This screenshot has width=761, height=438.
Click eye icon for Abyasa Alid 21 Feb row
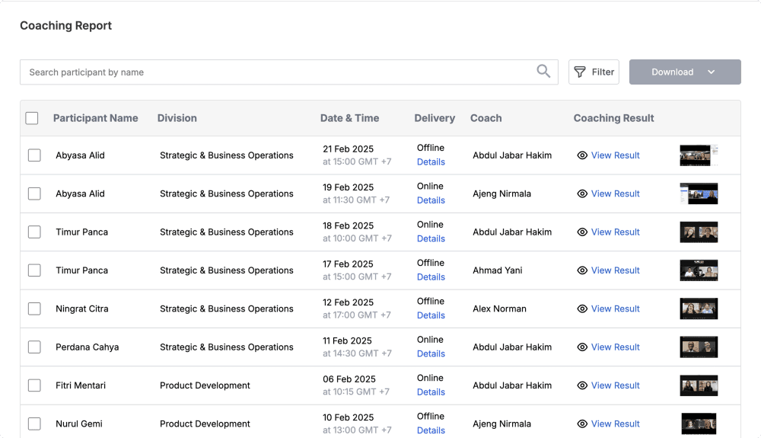pos(582,155)
